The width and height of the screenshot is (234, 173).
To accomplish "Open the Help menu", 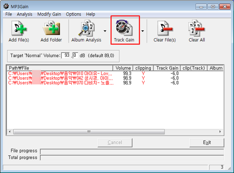I will (90, 14).
